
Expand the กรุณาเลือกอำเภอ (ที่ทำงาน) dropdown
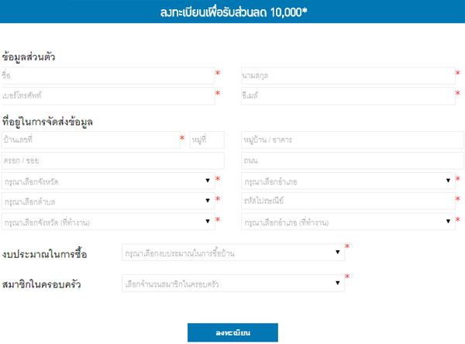click(346, 222)
